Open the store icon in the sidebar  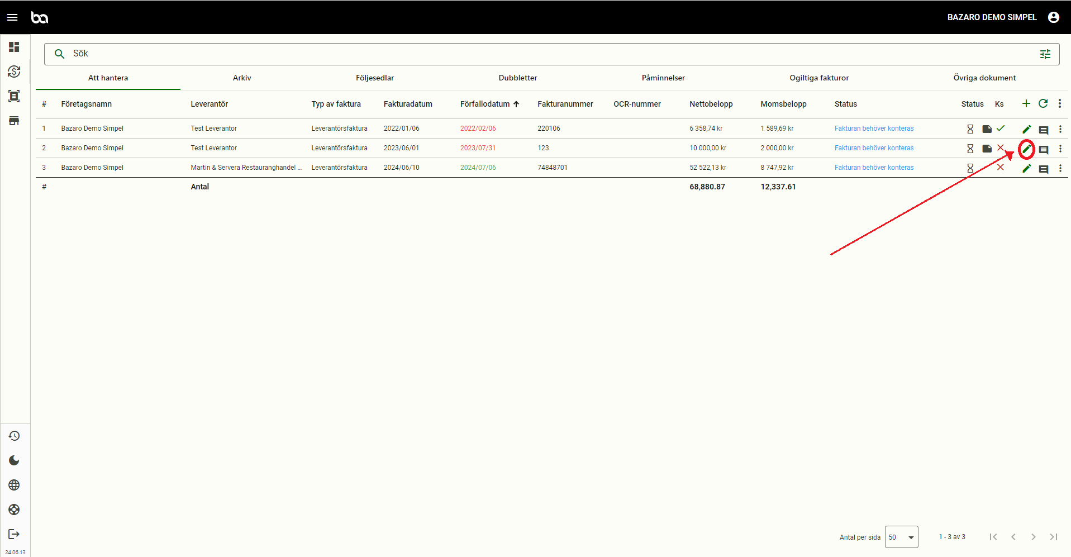pos(14,121)
